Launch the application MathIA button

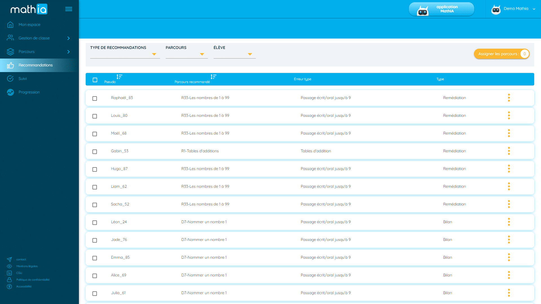coord(441,9)
